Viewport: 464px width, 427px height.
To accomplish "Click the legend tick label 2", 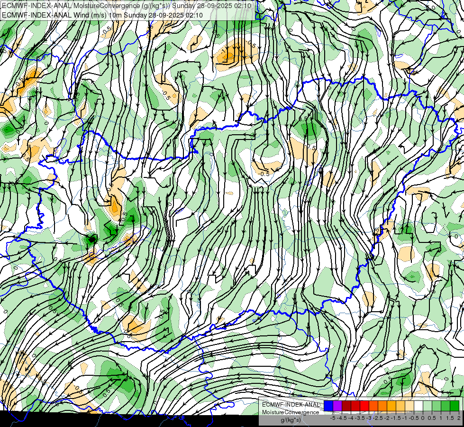I will click(459, 418).
